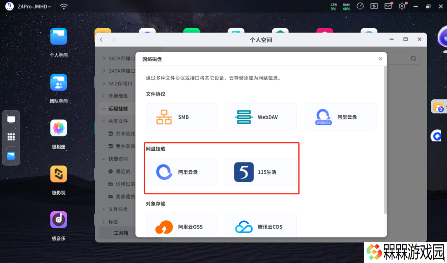447x263 pixels.
Task: Go back in the 个人空间 window
Action: pos(101,40)
